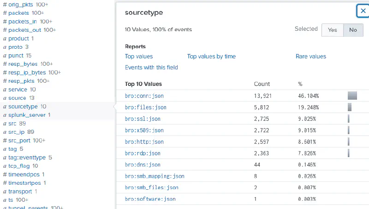The height and width of the screenshot is (209, 369).
Task: Select bro:smb_mapping:json value
Action: tap(155, 176)
